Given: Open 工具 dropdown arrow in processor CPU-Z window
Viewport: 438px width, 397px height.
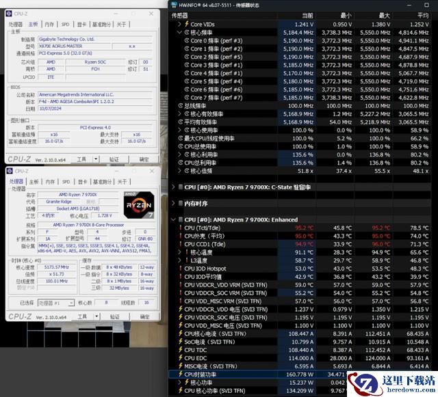Looking at the screenshot, I should click(96, 316).
